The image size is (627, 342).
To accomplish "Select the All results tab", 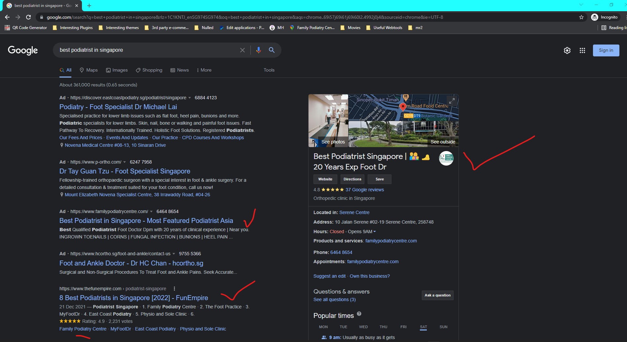I will click(x=65, y=70).
